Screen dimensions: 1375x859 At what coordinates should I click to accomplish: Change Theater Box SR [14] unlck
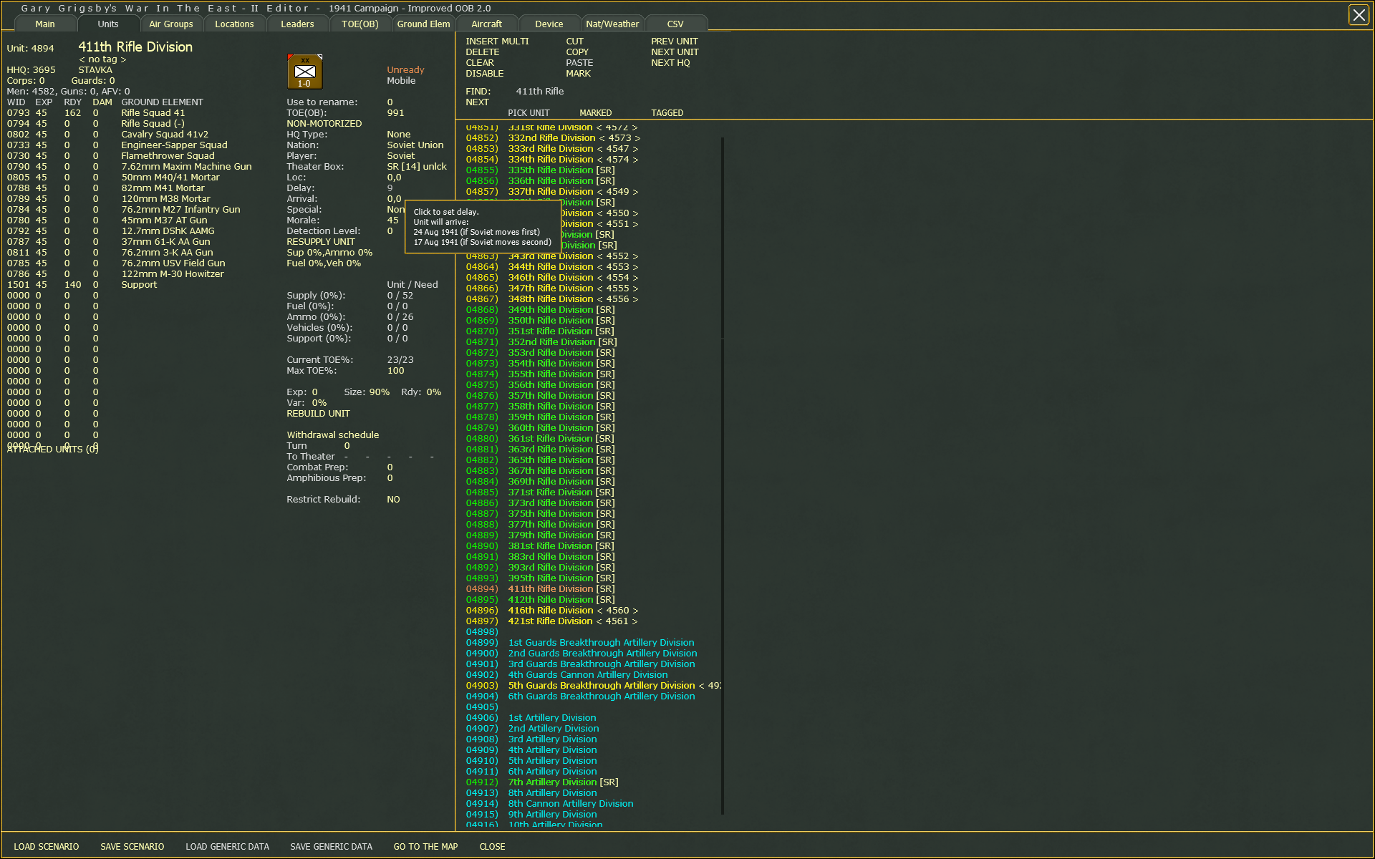click(x=417, y=167)
